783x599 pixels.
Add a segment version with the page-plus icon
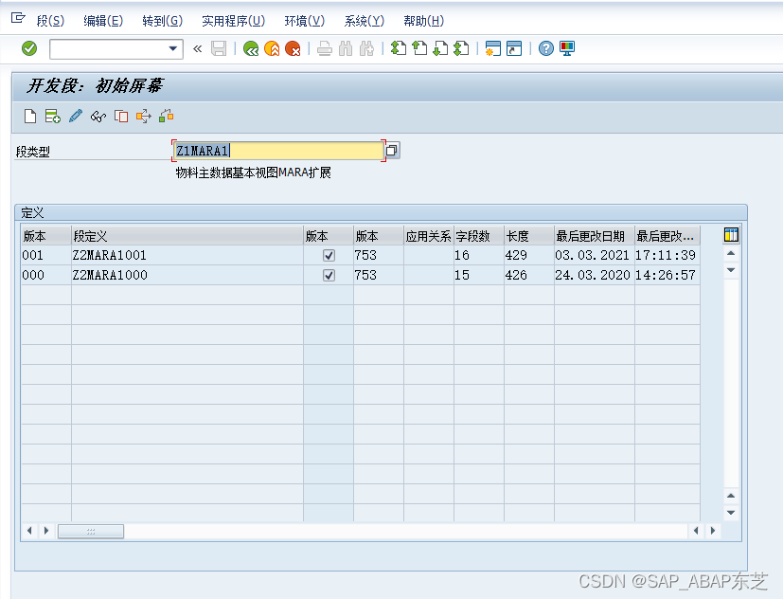point(52,116)
